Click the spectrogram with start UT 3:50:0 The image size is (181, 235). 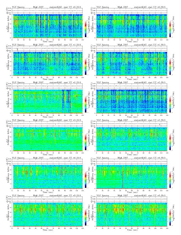(132, 139)
